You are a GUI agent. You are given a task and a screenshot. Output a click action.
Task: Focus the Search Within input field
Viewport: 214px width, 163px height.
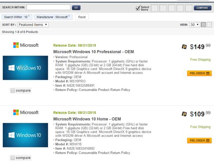[x=48, y=7]
